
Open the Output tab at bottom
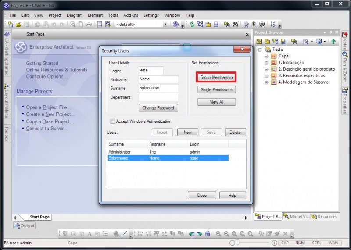25,225
